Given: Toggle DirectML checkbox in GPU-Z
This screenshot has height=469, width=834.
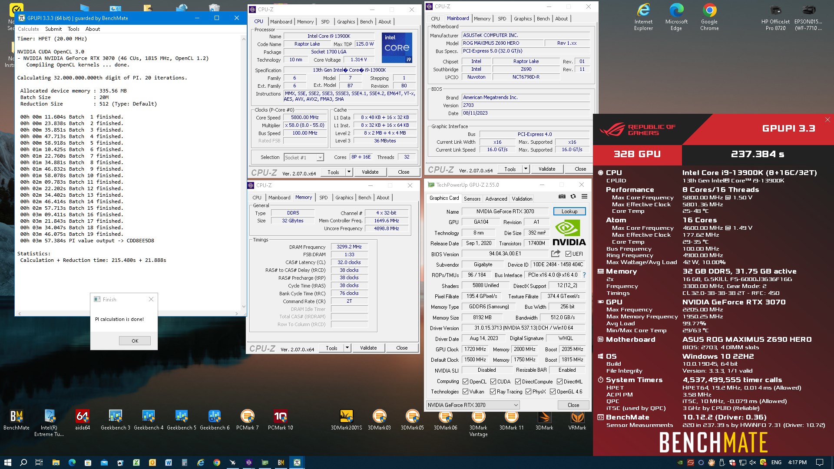Looking at the screenshot, I should tap(559, 382).
